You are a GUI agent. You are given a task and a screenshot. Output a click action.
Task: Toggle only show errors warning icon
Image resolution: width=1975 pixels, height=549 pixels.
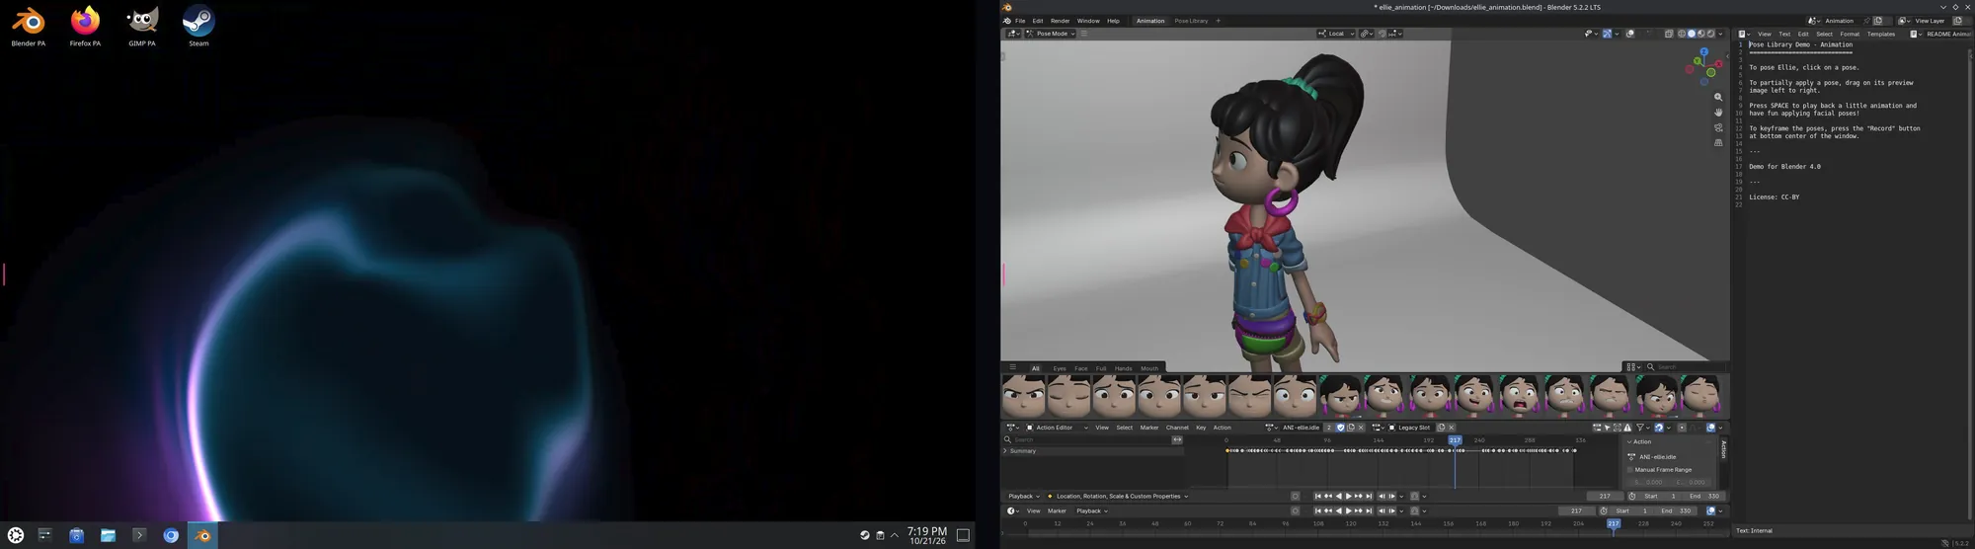tap(1627, 428)
